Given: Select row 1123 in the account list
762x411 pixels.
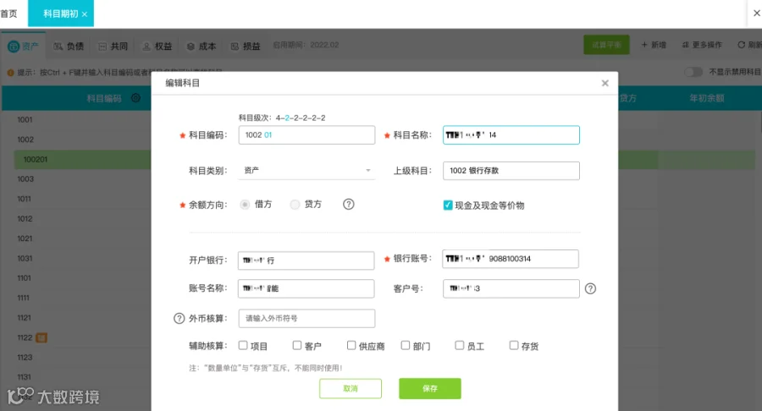Looking at the screenshot, I should (x=25, y=358).
